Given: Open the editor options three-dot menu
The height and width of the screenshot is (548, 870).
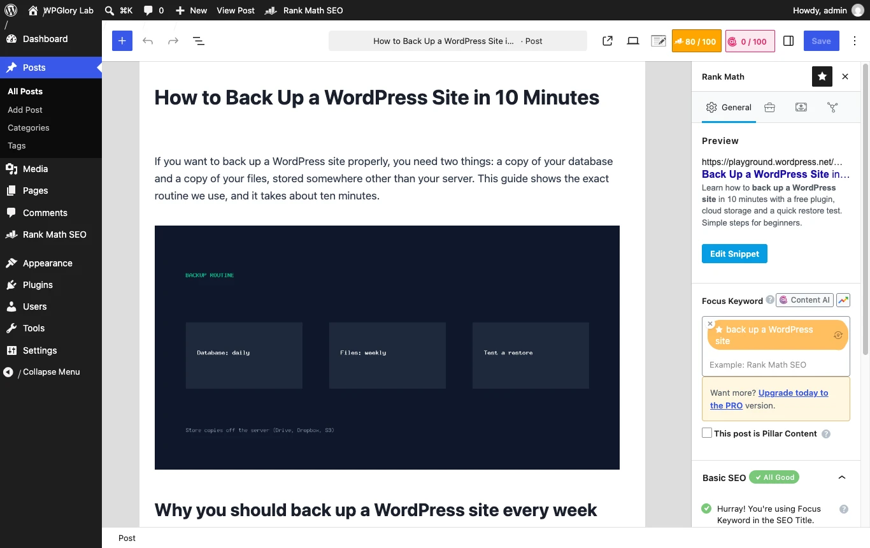Looking at the screenshot, I should click(853, 41).
